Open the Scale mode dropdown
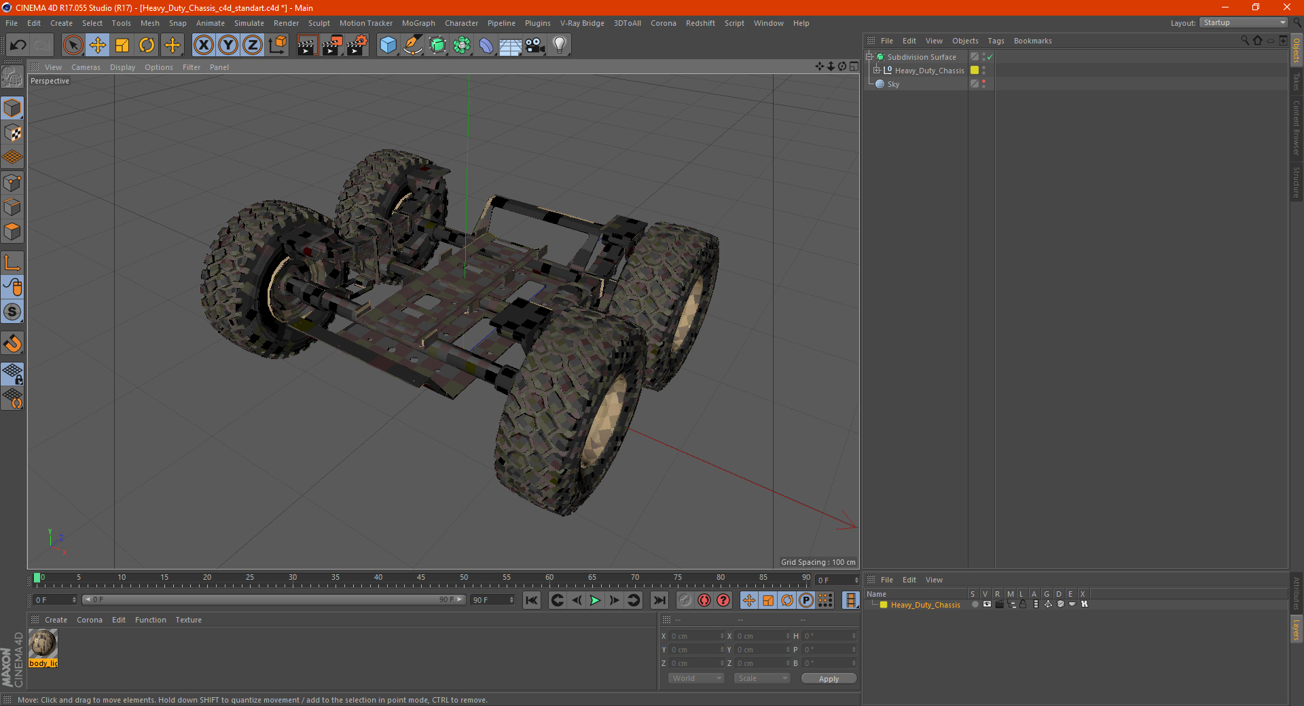This screenshot has height=706, width=1304. (762, 678)
